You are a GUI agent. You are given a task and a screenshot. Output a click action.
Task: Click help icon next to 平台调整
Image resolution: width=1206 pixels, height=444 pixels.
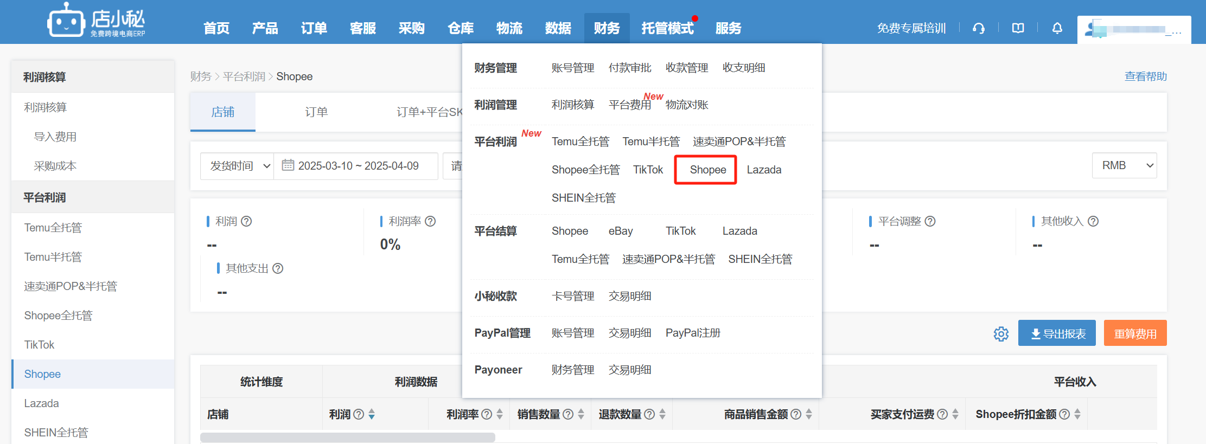click(930, 221)
